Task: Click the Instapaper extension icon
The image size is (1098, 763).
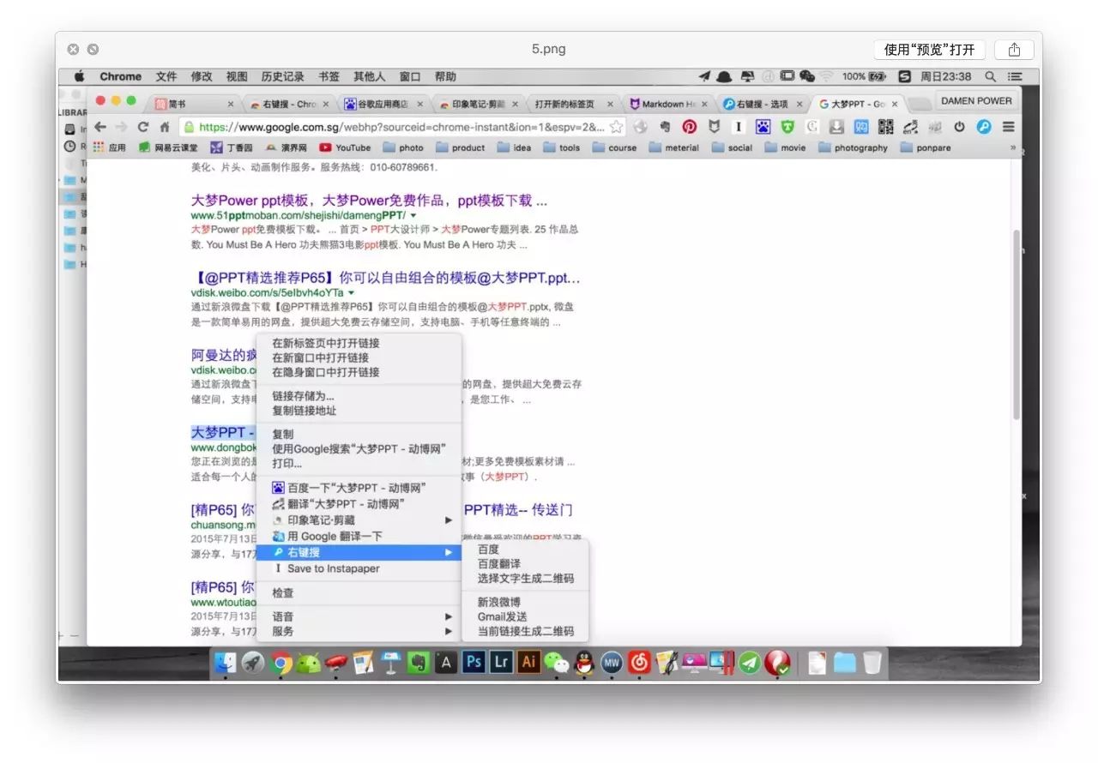Action: (x=738, y=126)
